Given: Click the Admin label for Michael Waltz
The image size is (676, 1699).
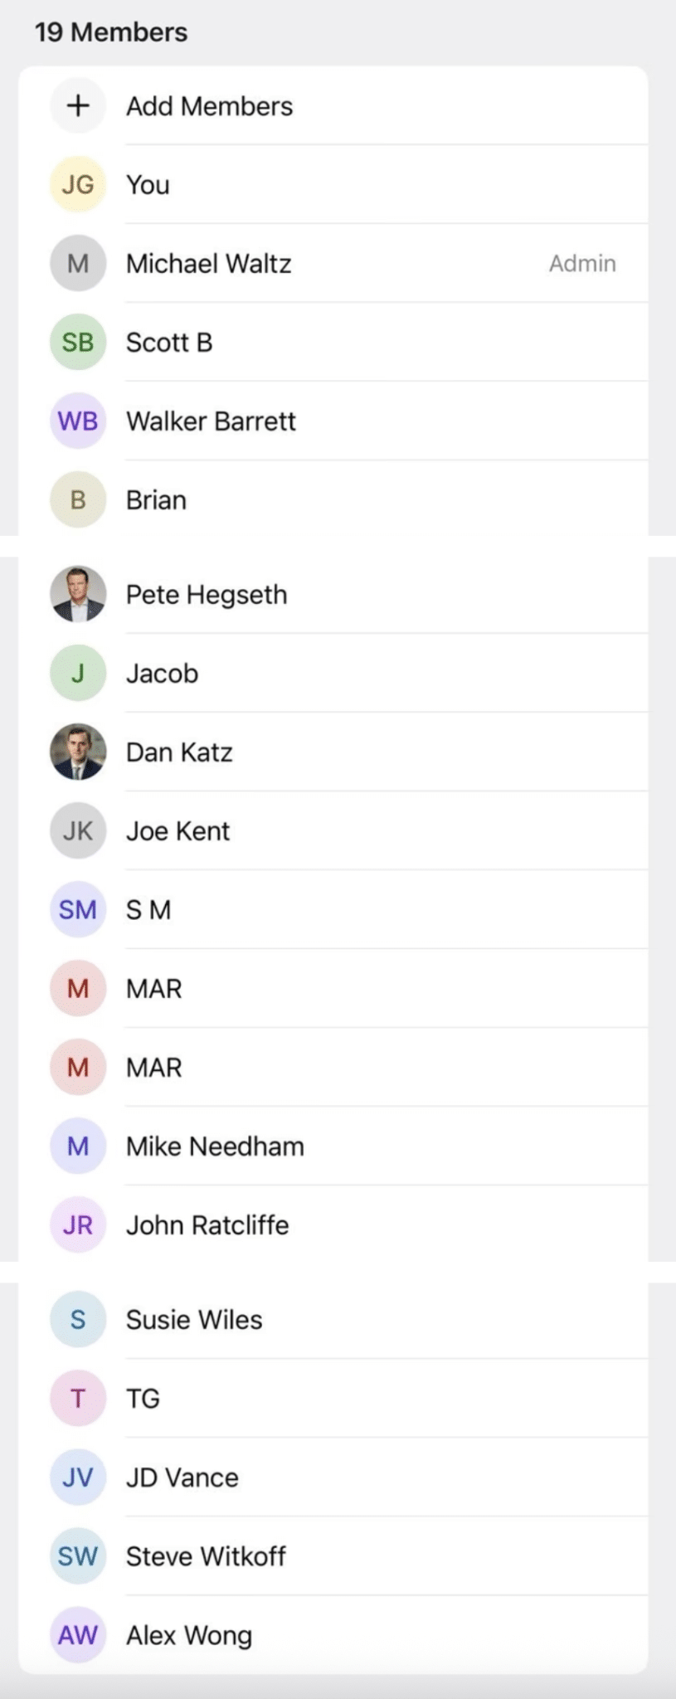Looking at the screenshot, I should (x=582, y=264).
